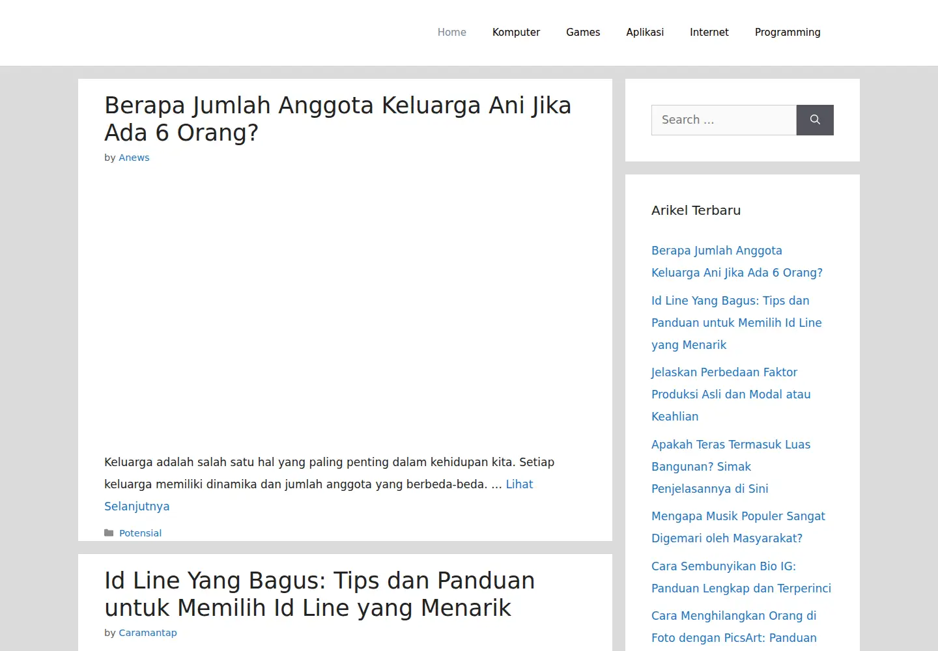Open sidebar link 'Berapa Jumlah Anggota Keluarga Ani'
Image resolution: width=938 pixels, height=651 pixels.
click(737, 262)
